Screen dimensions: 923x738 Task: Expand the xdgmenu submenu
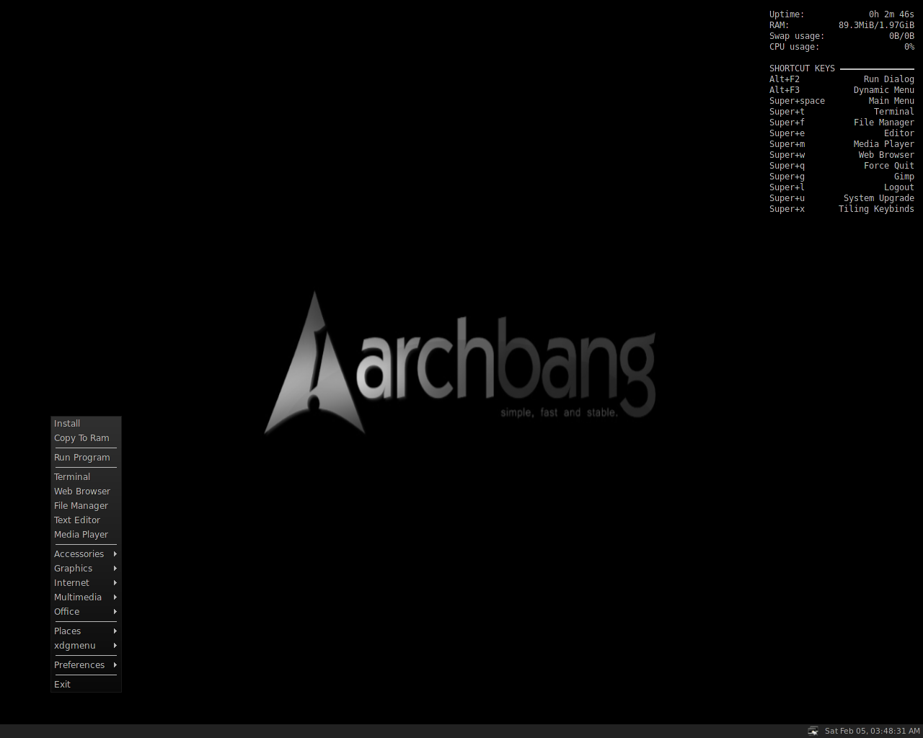(86, 646)
